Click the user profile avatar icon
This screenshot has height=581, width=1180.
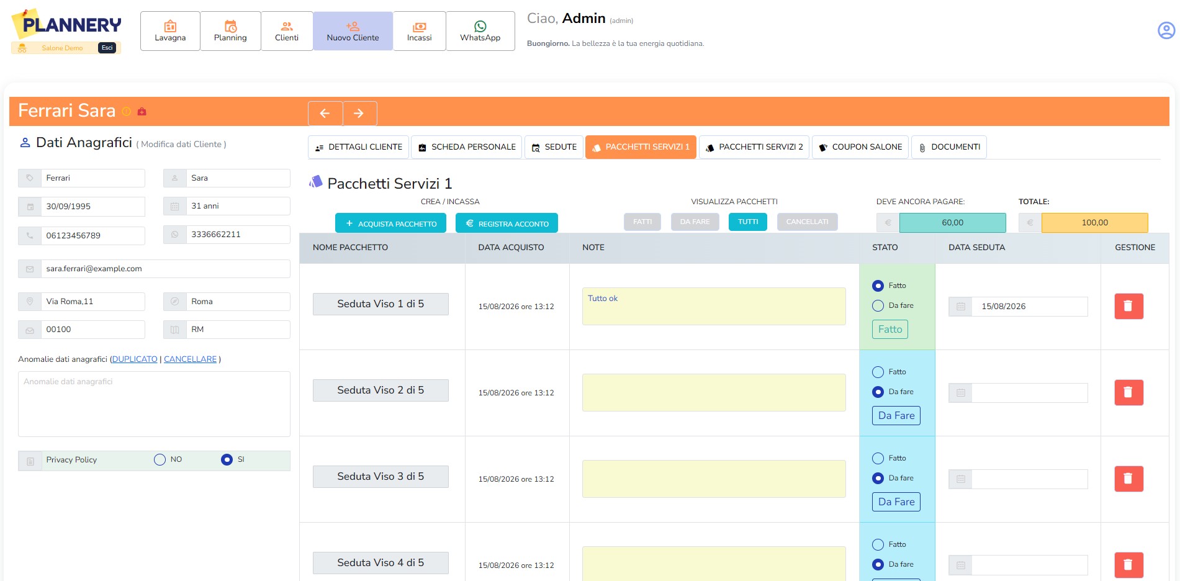pyautogui.click(x=1166, y=30)
